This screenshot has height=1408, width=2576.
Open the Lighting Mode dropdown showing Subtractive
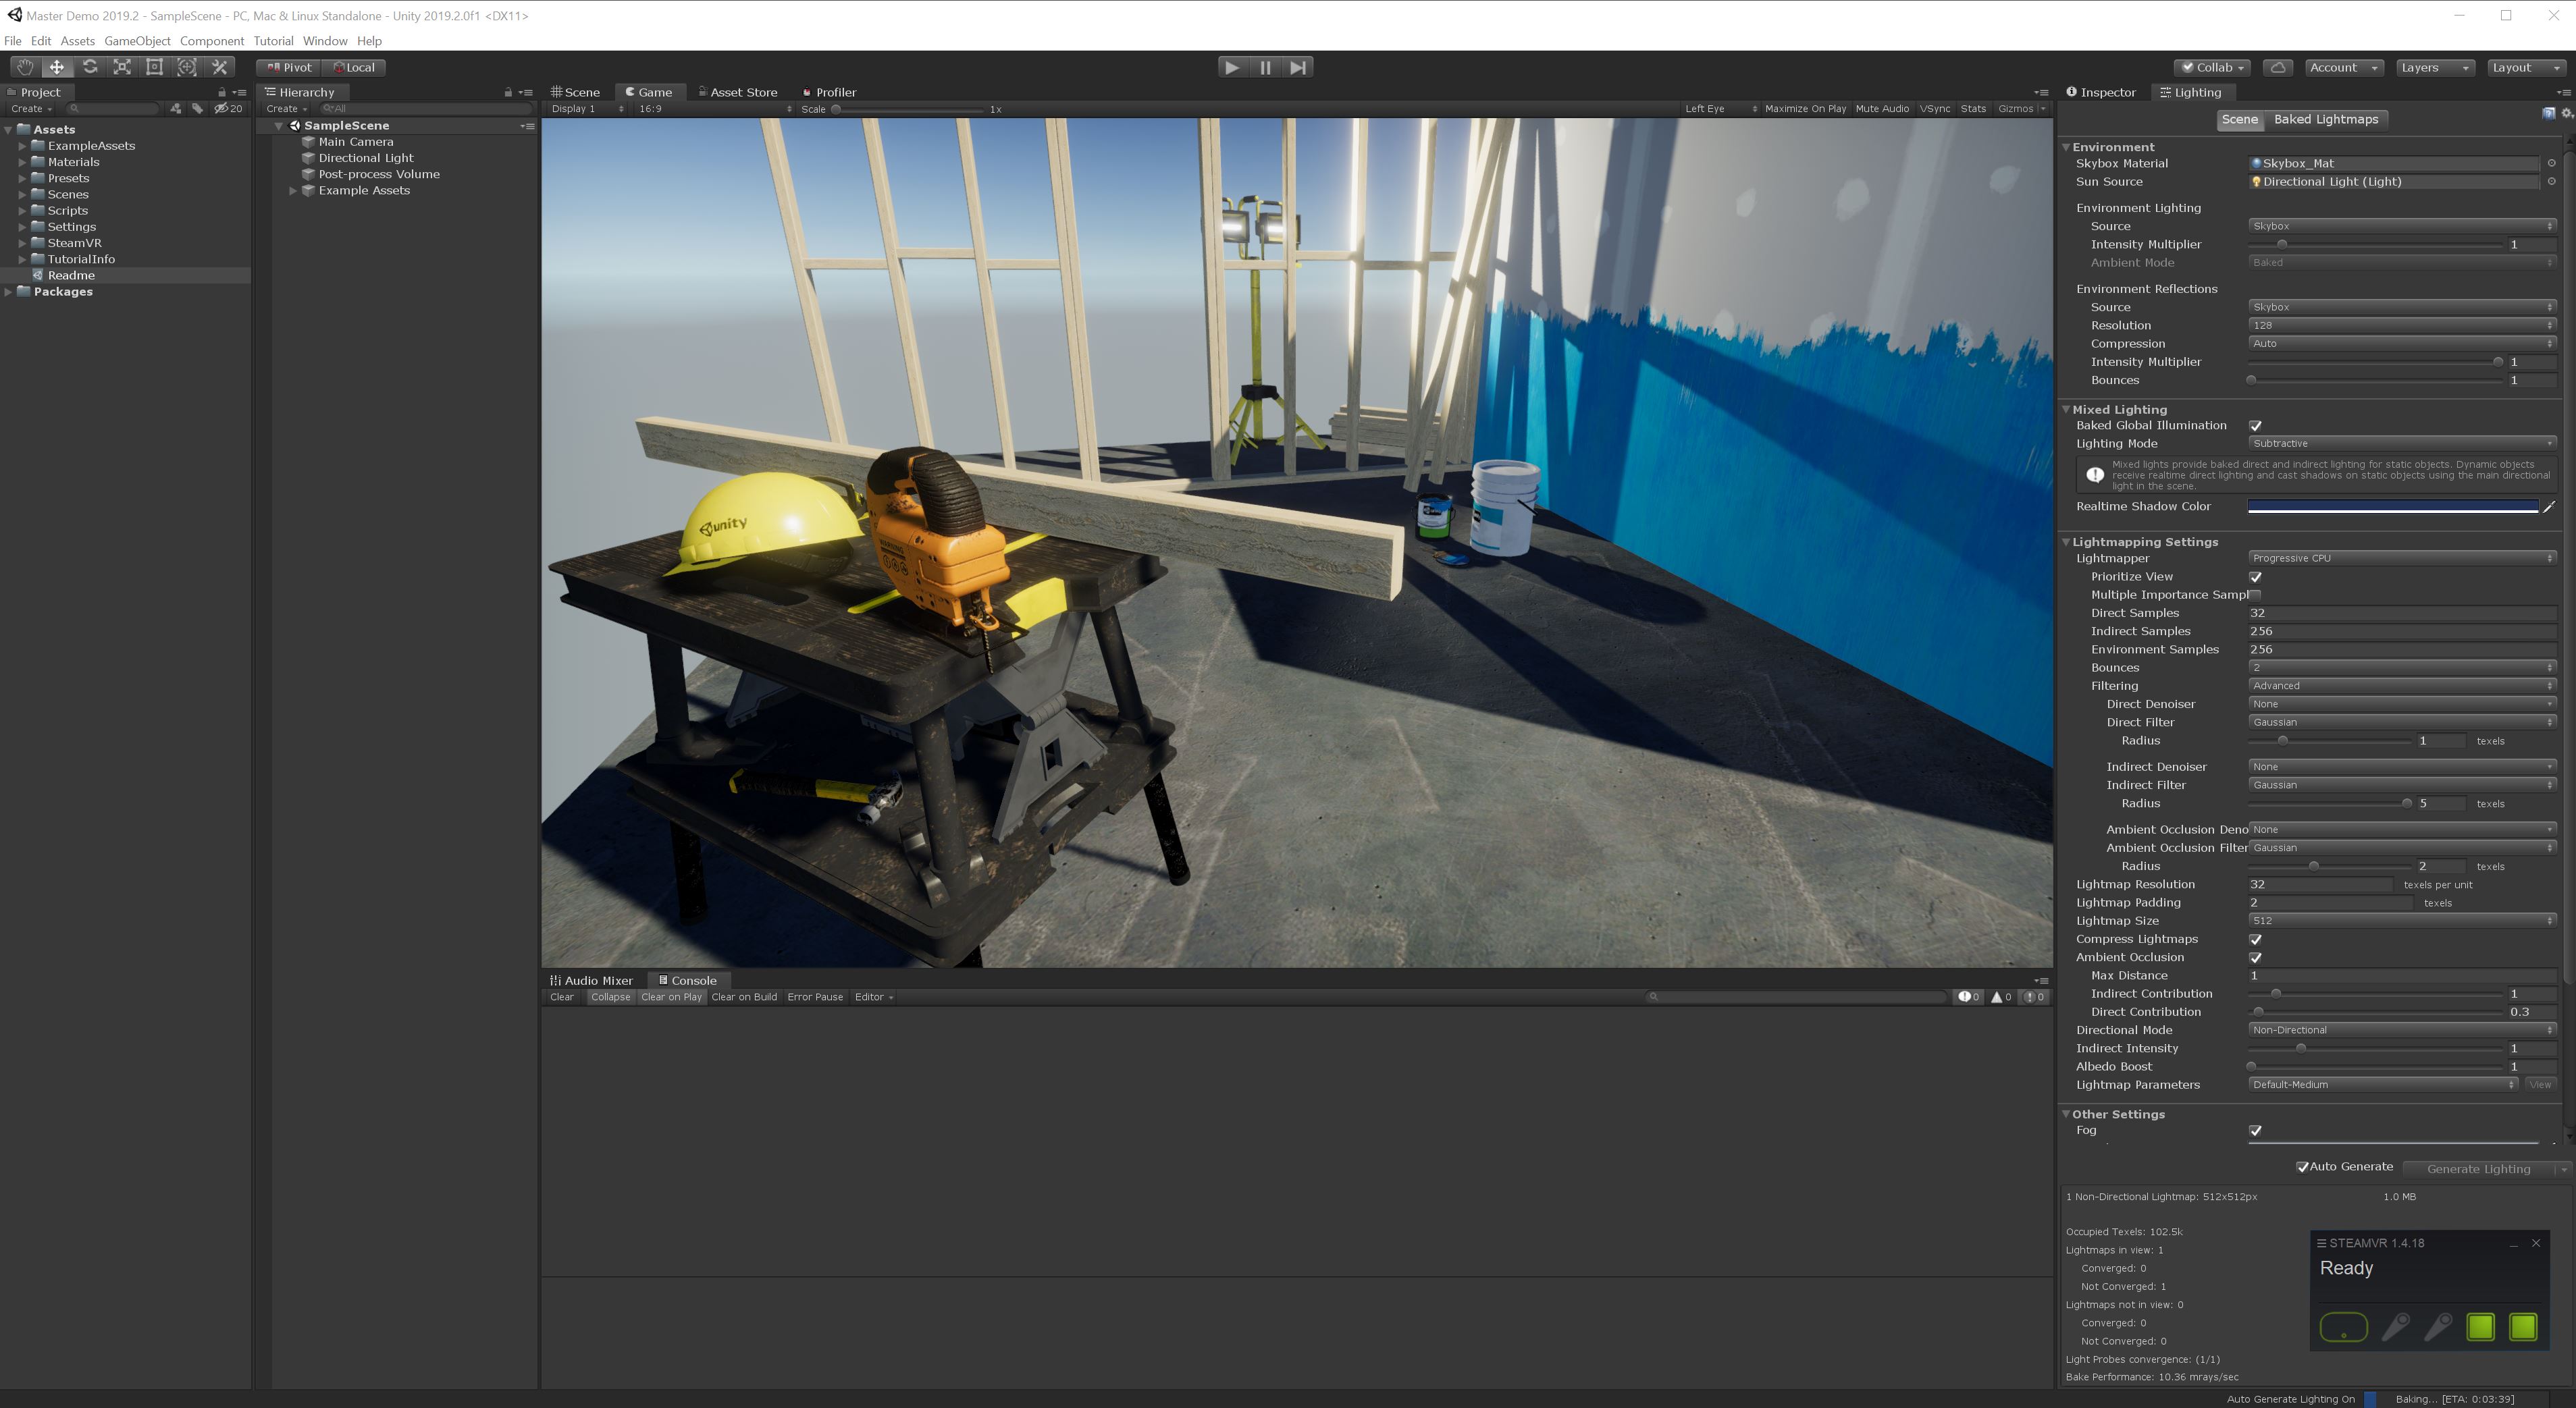(x=2400, y=443)
